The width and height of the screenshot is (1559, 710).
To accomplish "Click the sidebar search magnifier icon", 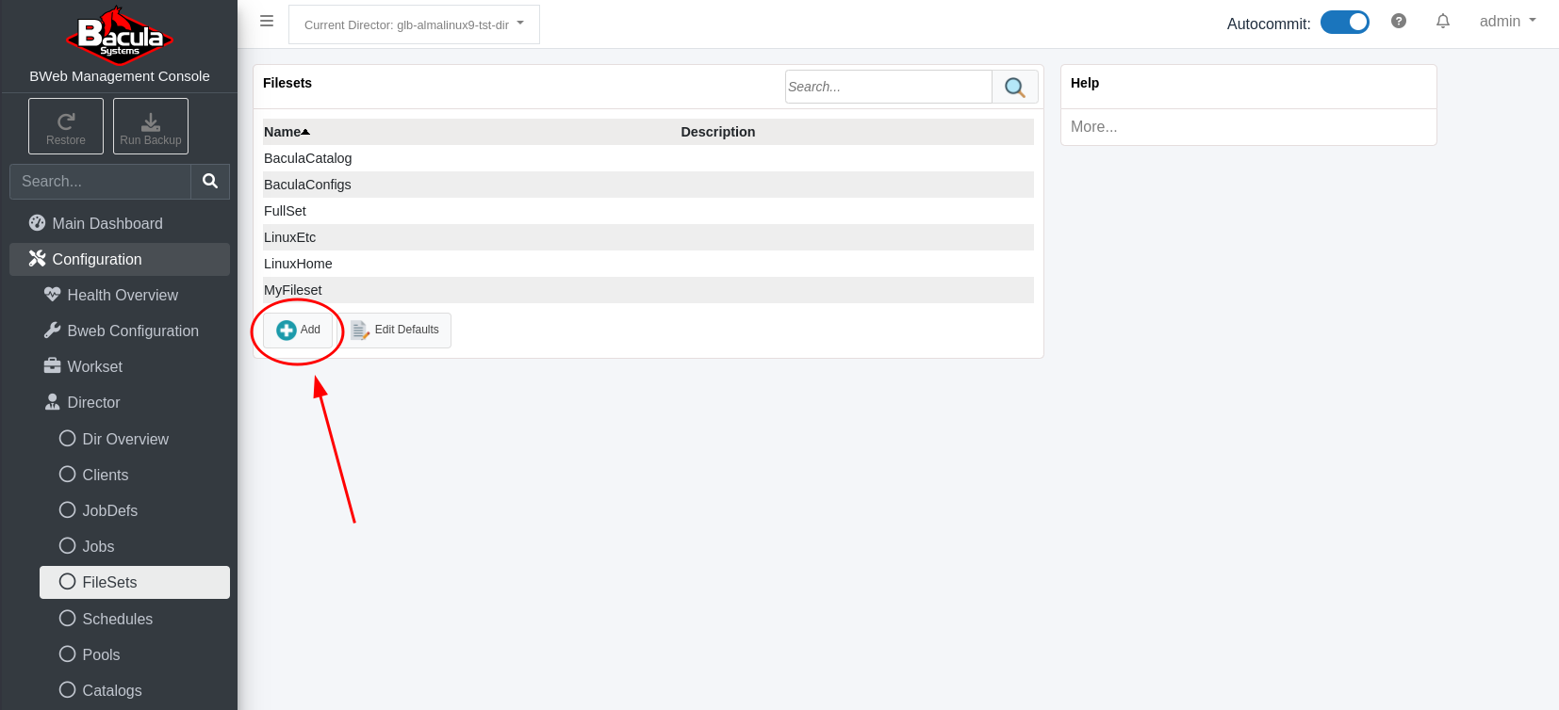I will [x=210, y=181].
